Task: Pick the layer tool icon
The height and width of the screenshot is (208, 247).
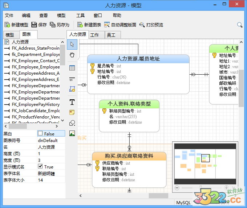Action: point(72,89)
